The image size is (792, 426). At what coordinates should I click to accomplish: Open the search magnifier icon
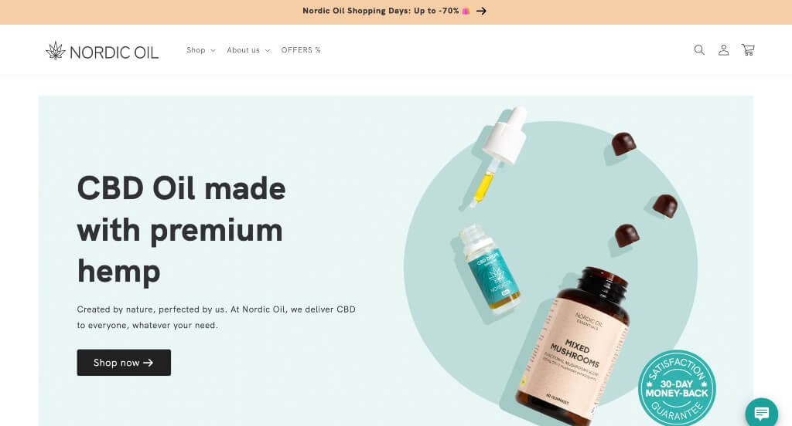tap(699, 50)
